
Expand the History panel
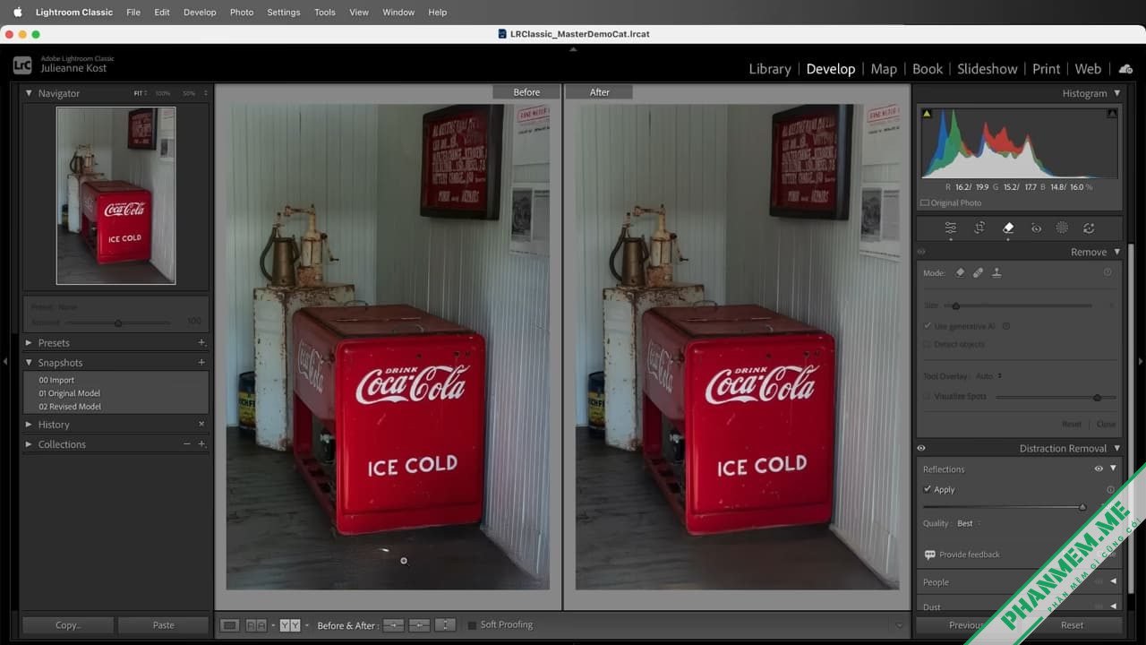29,425
